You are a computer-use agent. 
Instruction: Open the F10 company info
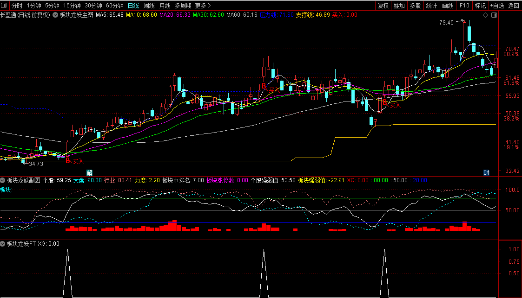(464, 6)
